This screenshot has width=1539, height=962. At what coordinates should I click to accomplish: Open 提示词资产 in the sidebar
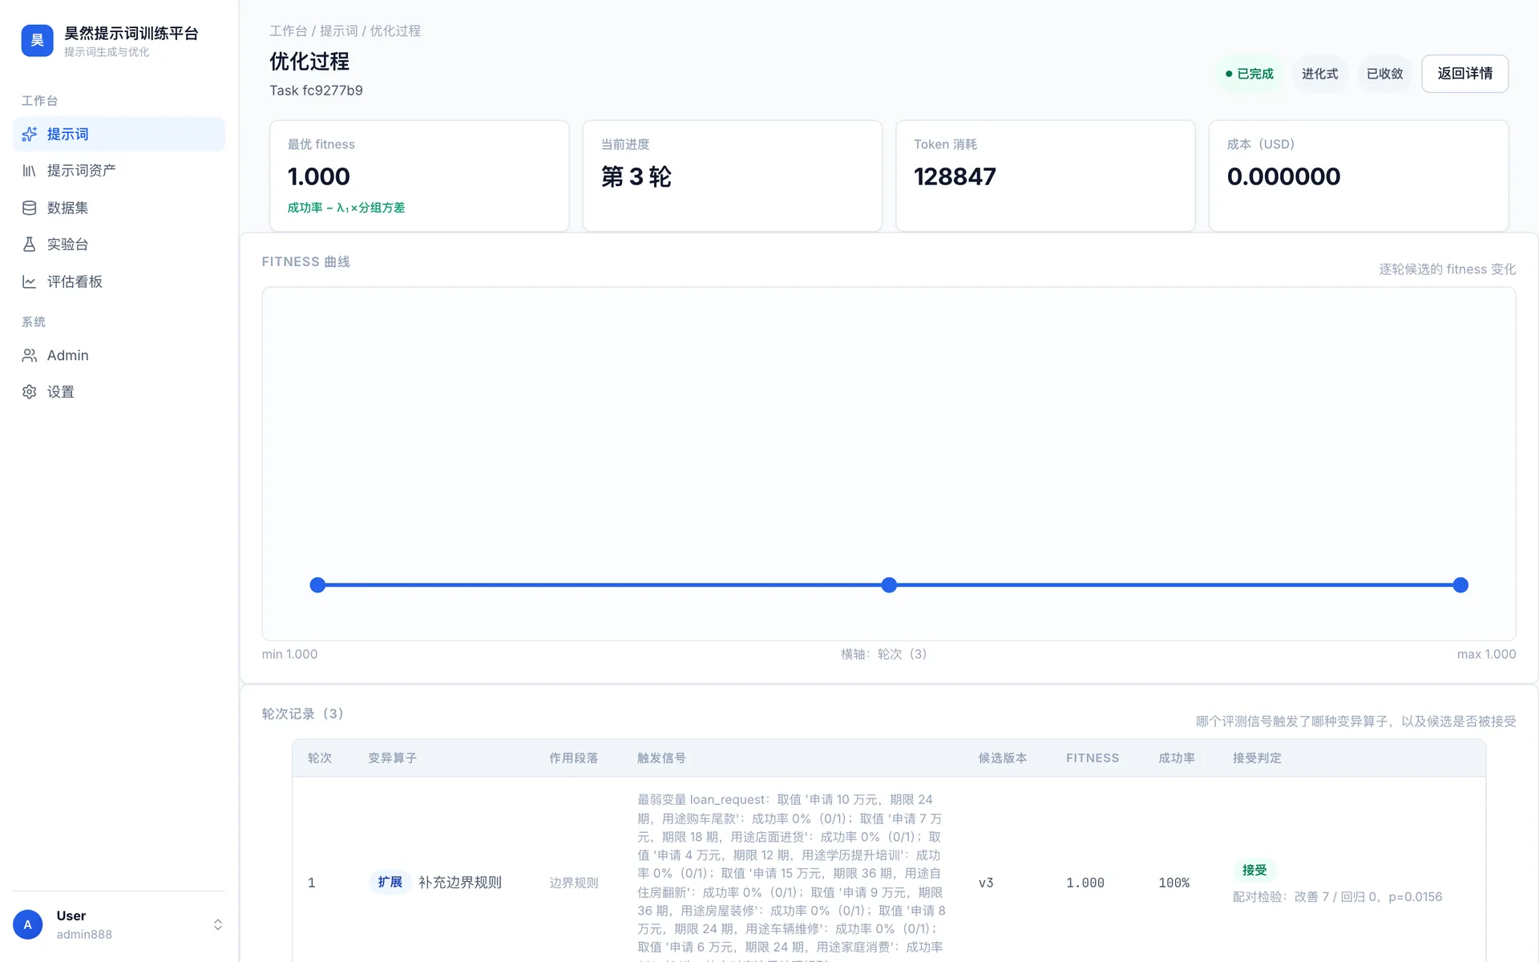(119, 171)
